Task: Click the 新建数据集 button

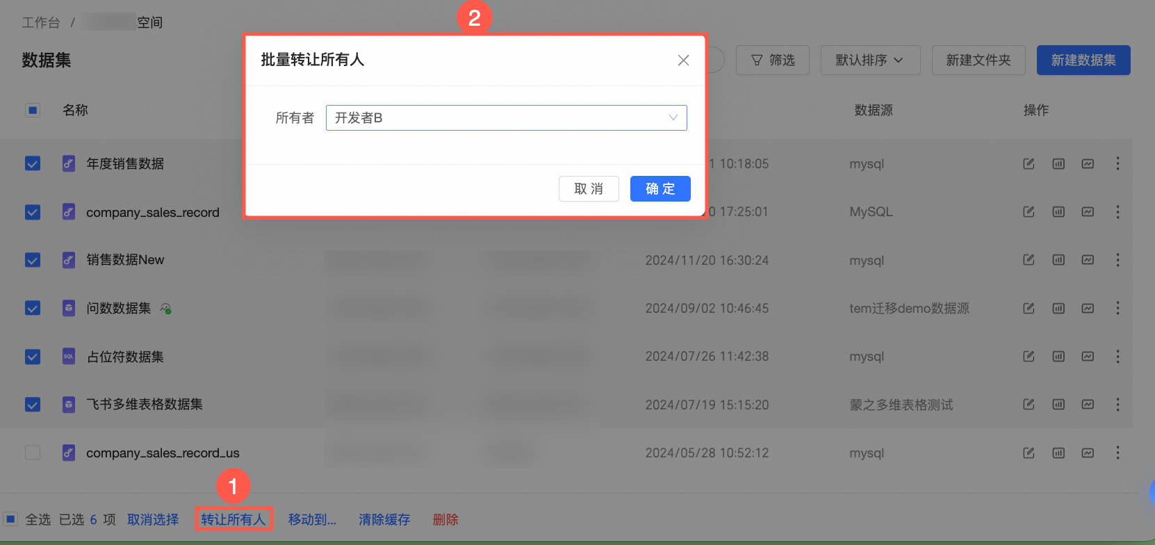Action: [x=1083, y=60]
